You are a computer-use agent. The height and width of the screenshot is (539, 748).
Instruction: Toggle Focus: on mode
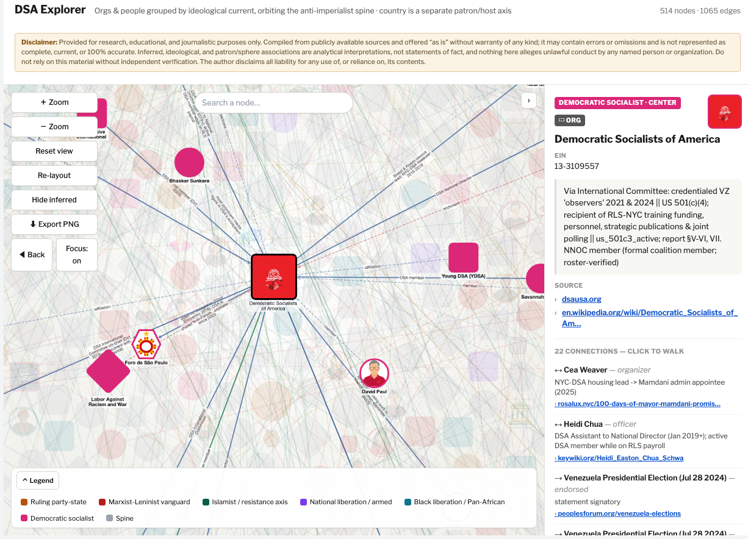(x=77, y=255)
